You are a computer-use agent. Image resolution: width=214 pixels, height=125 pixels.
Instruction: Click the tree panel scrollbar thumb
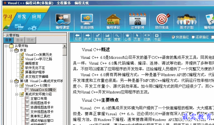pos(65,52)
